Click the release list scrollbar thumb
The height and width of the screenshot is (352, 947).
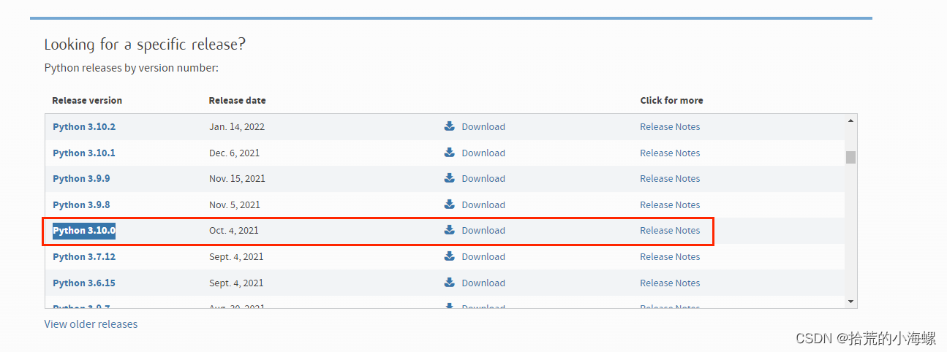coord(850,157)
